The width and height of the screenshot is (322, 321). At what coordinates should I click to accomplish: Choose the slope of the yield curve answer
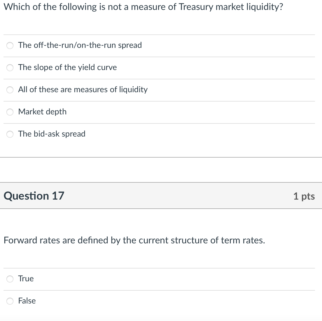[10, 68]
